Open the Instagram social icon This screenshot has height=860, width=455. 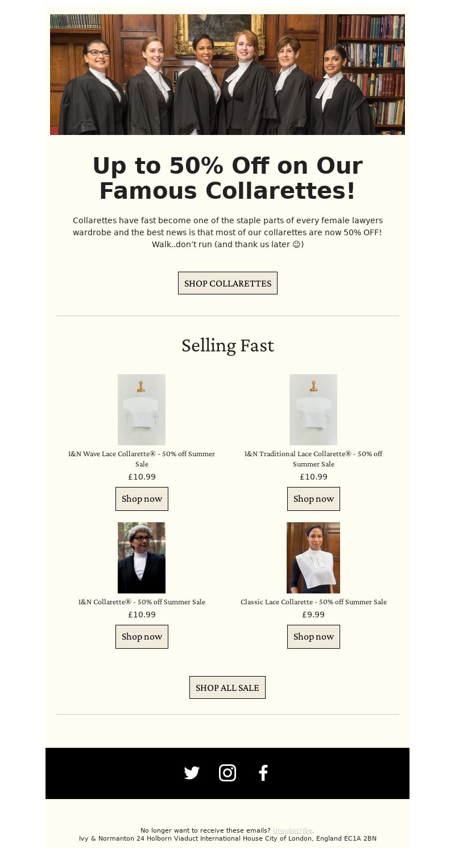pyautogui.click(x=227, y=773)
